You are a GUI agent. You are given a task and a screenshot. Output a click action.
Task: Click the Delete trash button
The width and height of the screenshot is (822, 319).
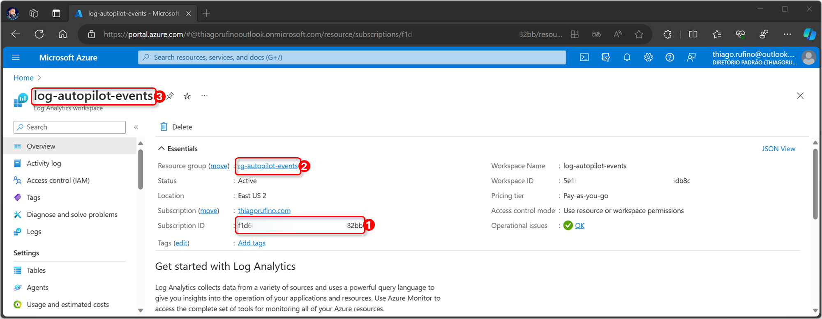coord(176,127)
